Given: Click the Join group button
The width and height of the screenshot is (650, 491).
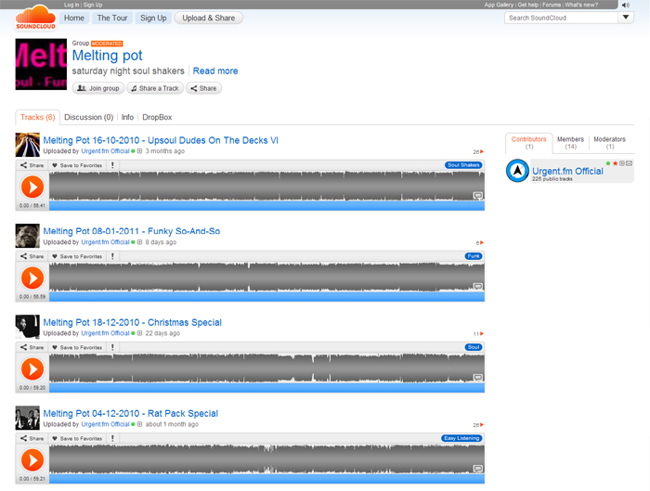Looking at the screenshot, I should [98, 88].
